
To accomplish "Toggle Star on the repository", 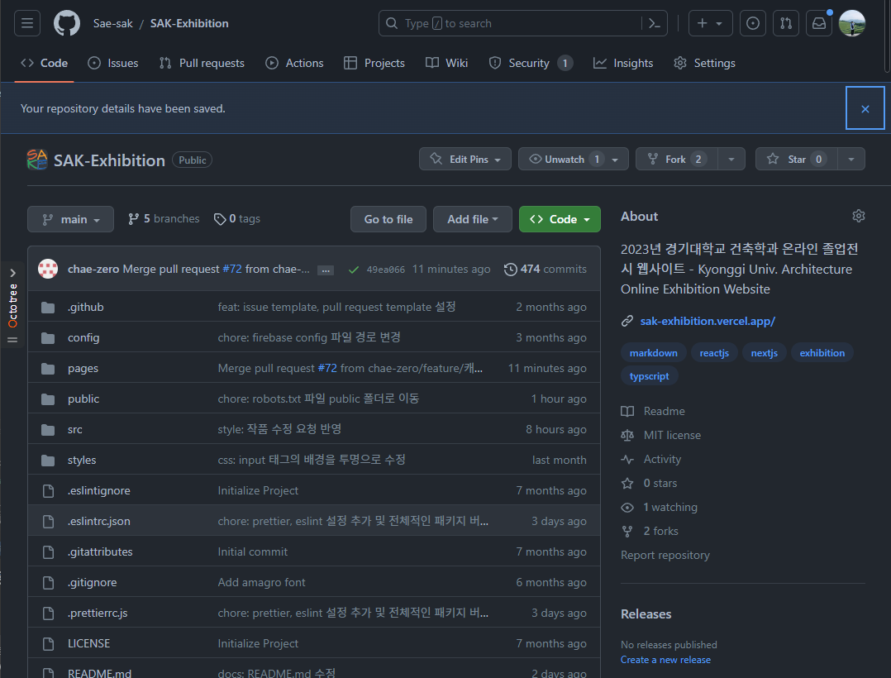I will point(796,159).
